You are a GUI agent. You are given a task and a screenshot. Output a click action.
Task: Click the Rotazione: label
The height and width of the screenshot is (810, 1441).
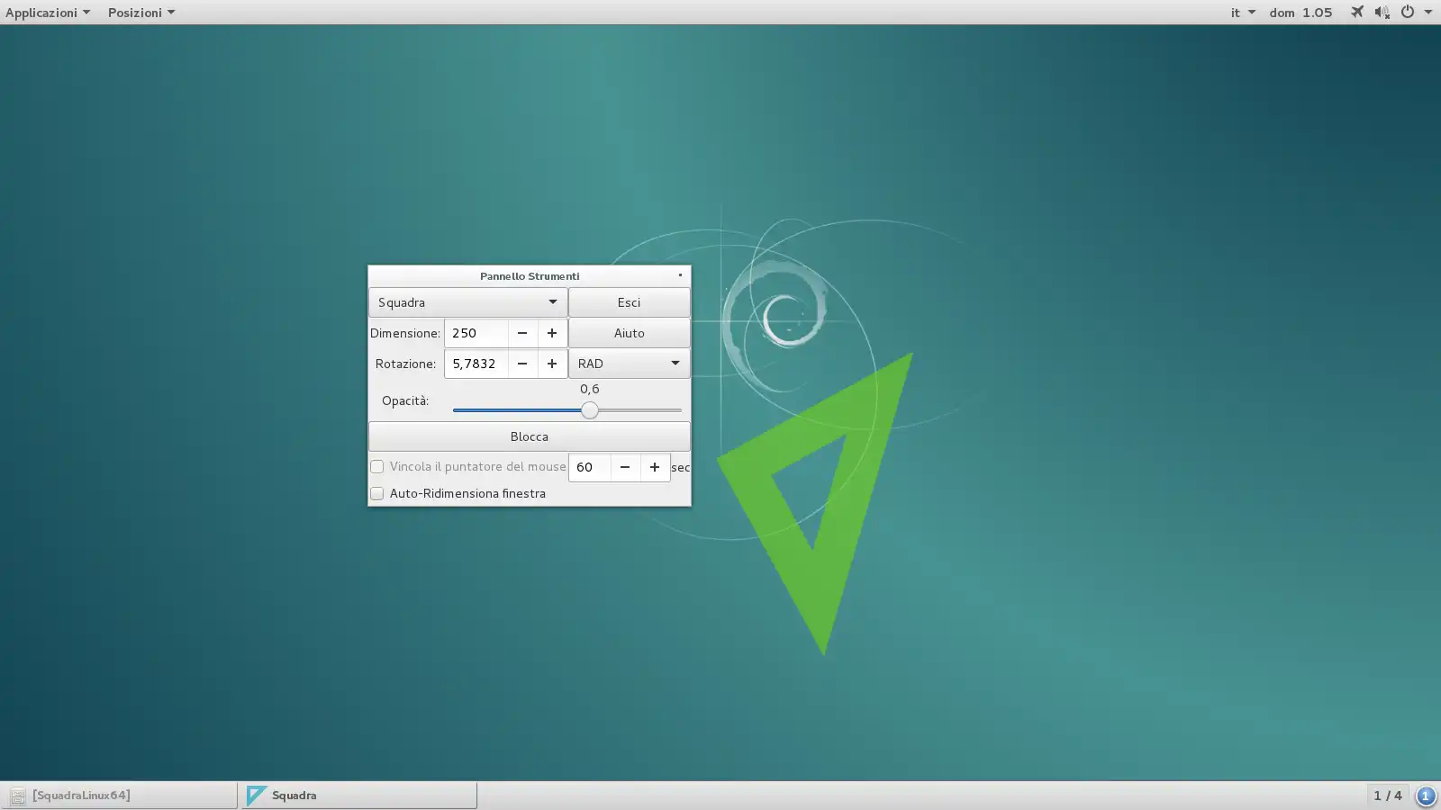405,364
